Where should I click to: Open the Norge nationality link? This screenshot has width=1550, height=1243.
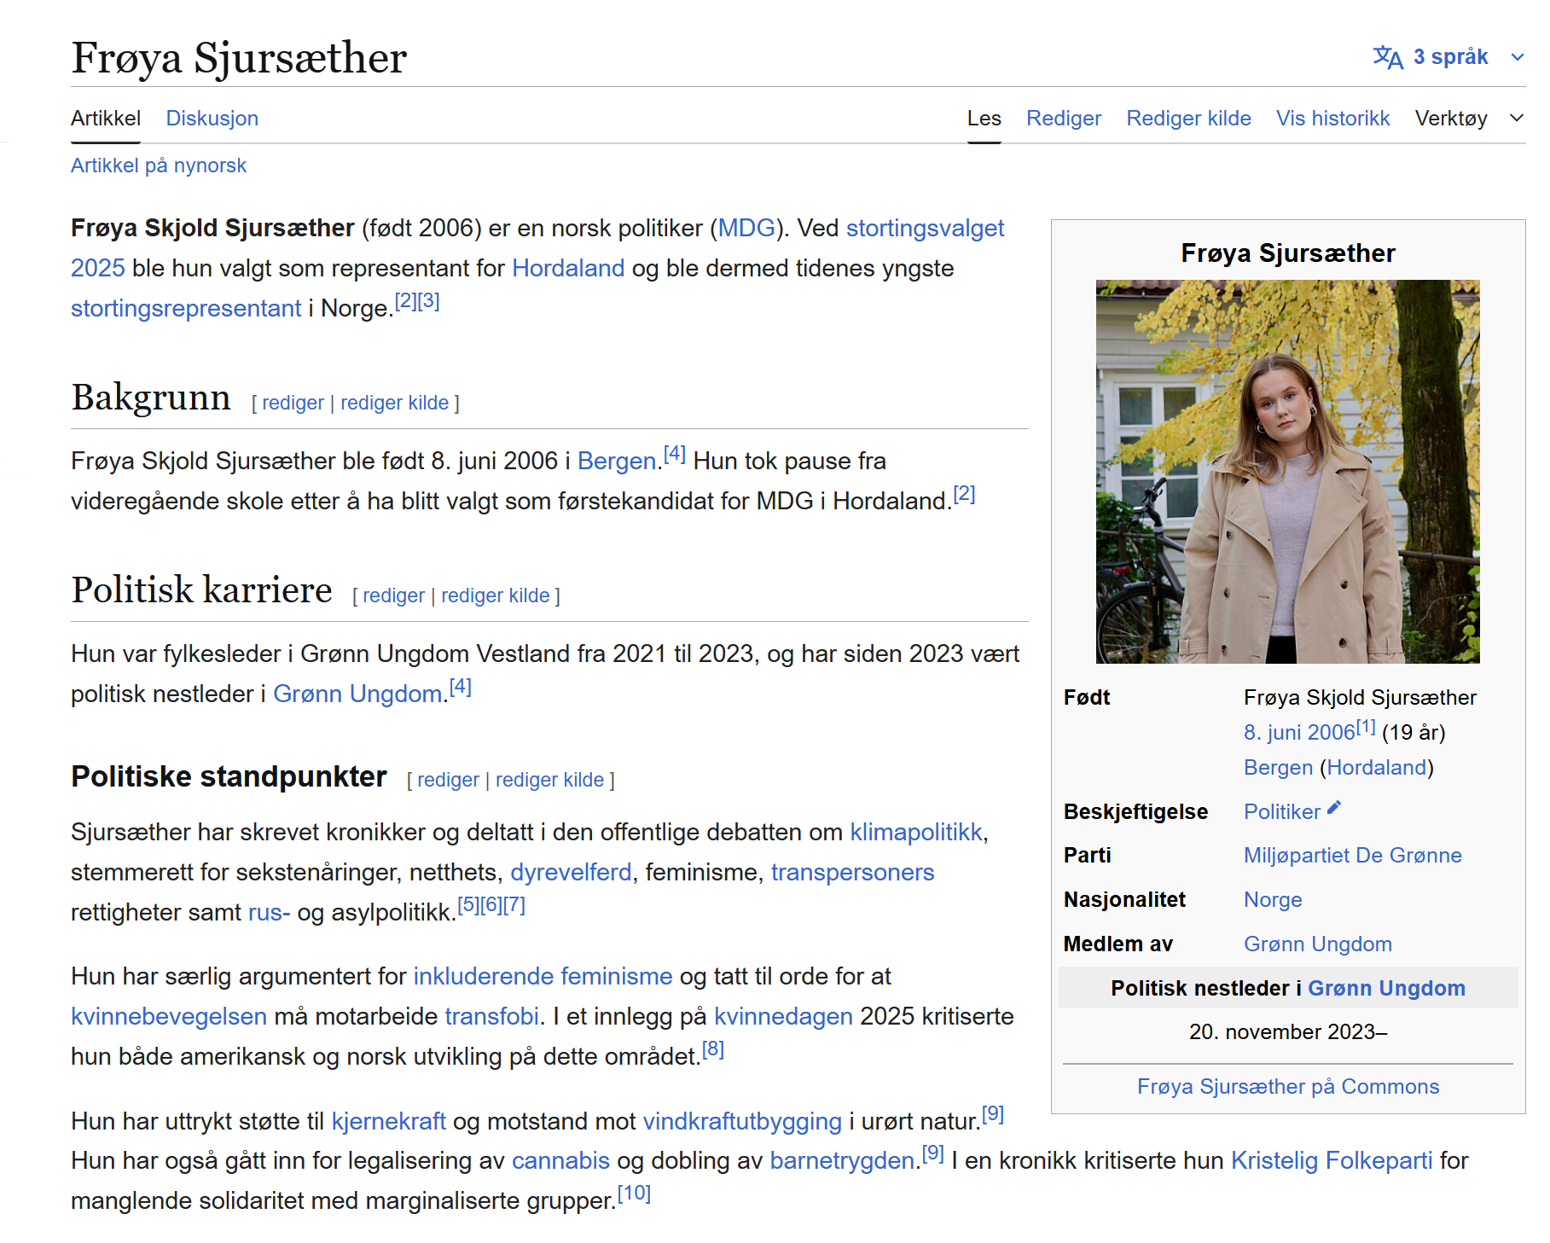tap(1273, 899)
